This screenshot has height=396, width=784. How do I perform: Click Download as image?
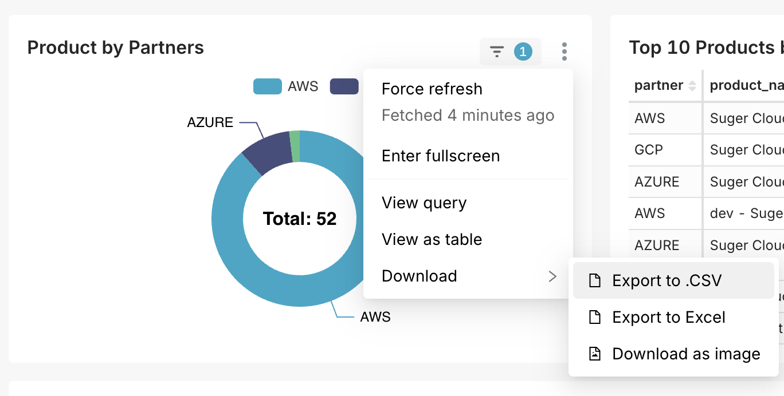click(686, 354)
